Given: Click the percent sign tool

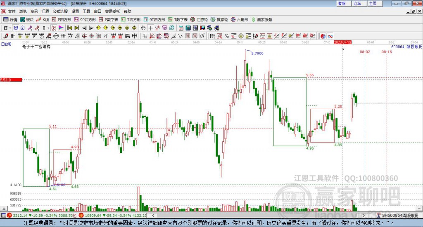Looking at the screenshot, I should tap(227, 36).
